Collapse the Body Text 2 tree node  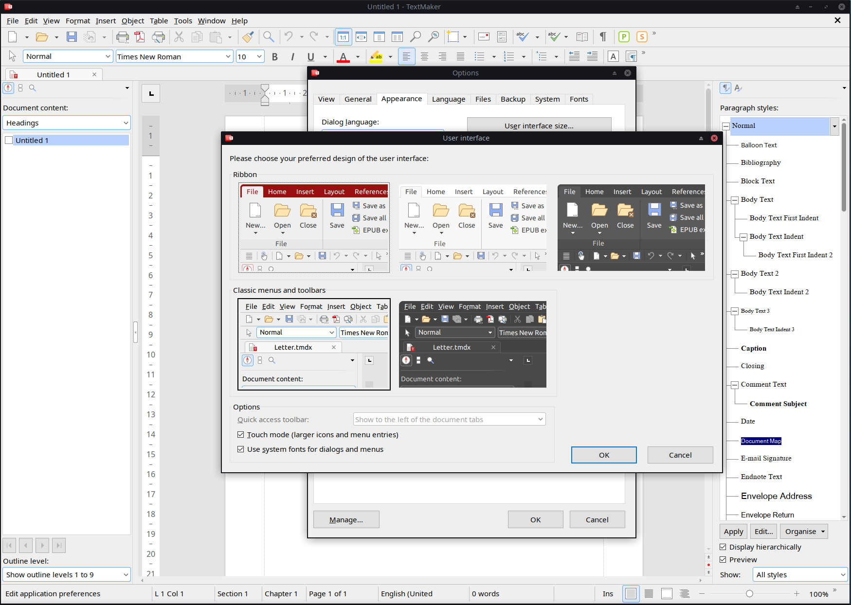pos(735,274)
